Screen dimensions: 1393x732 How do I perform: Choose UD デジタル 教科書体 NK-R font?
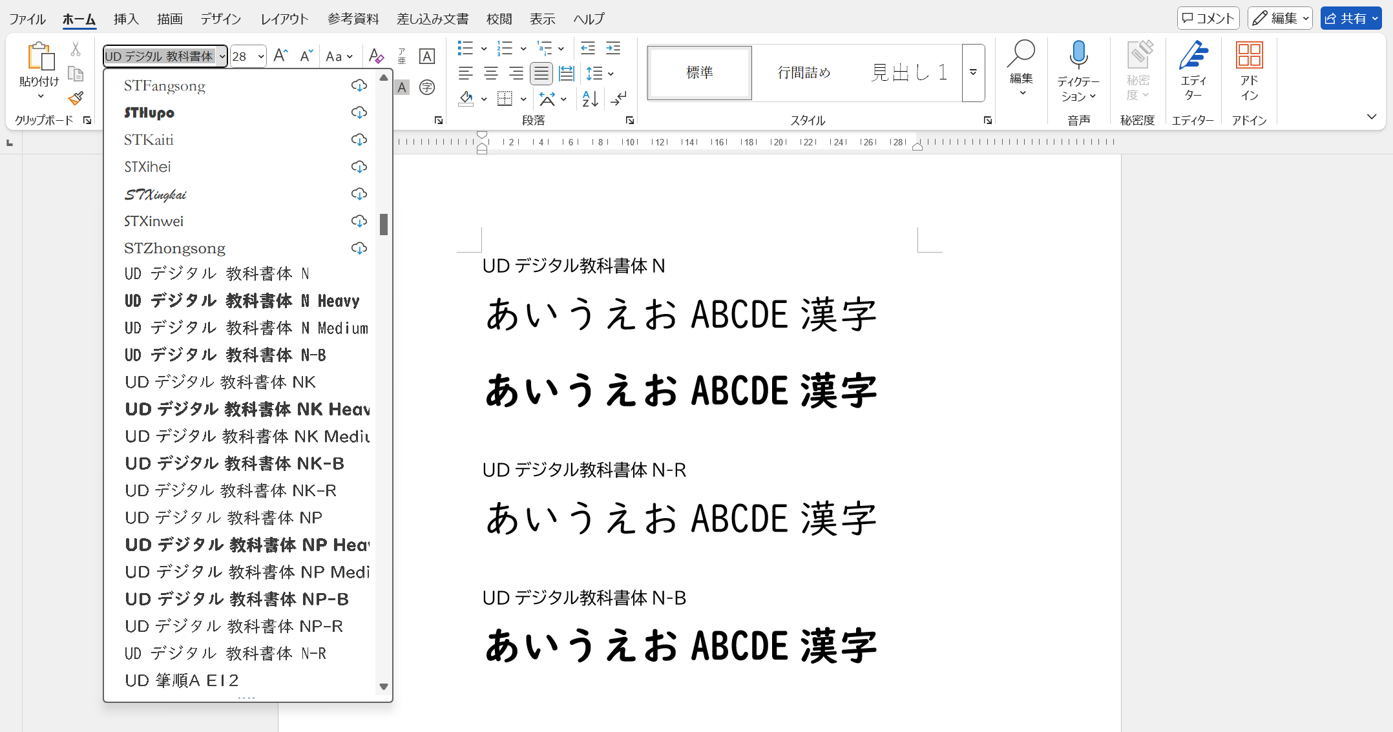pyautogui.click(x=240, y=490)
